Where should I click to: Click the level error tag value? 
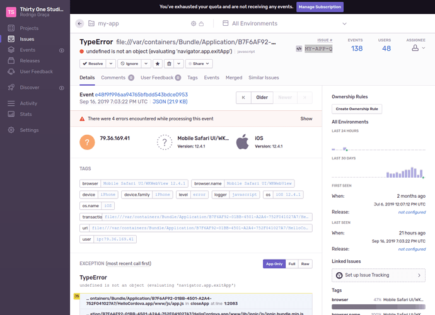[x=199, y=195]
